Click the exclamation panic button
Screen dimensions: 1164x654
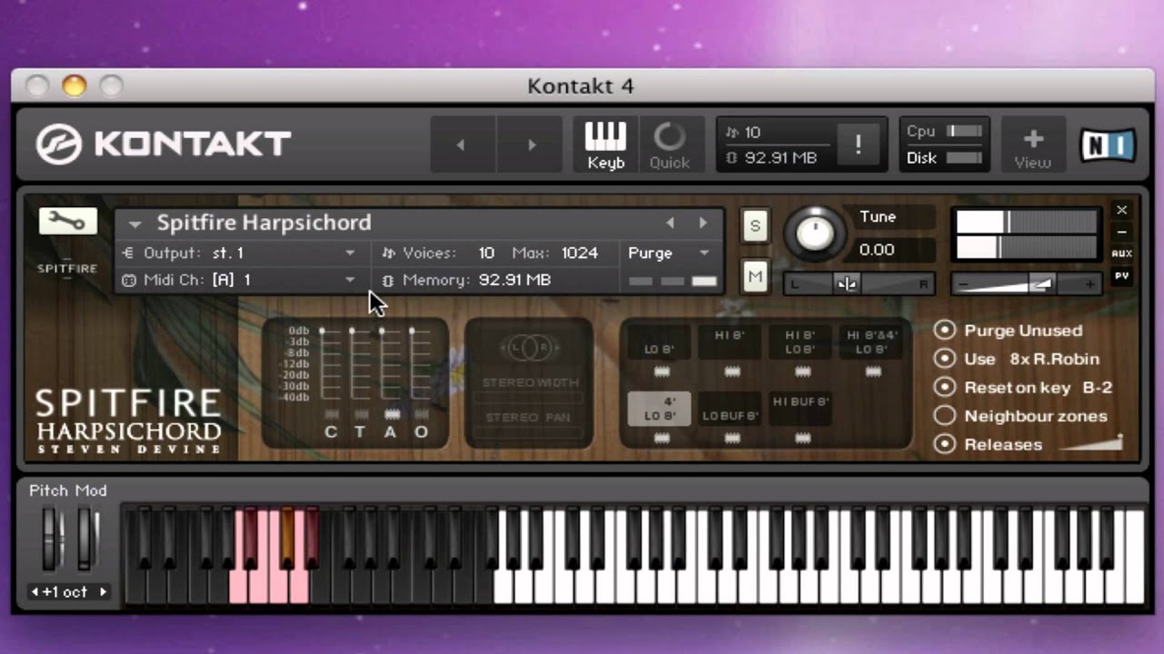pos(858,144)
